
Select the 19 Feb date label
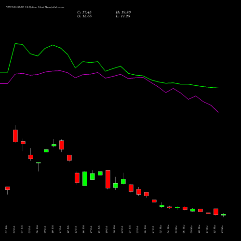point(107,229)
